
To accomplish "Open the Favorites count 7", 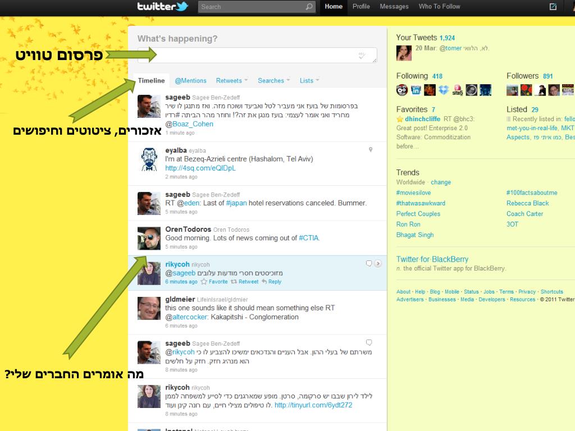I will point(433,109).
